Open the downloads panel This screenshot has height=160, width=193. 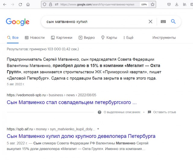[177, 5]
